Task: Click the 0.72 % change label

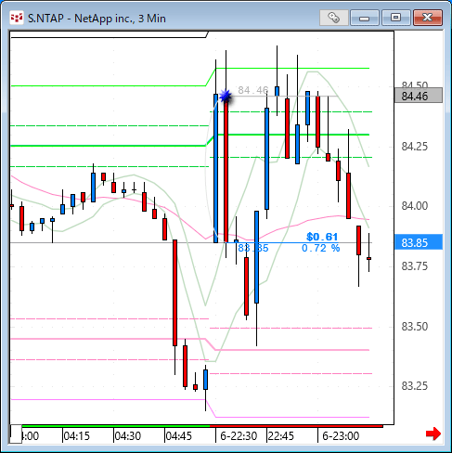Action: [321, 248]
